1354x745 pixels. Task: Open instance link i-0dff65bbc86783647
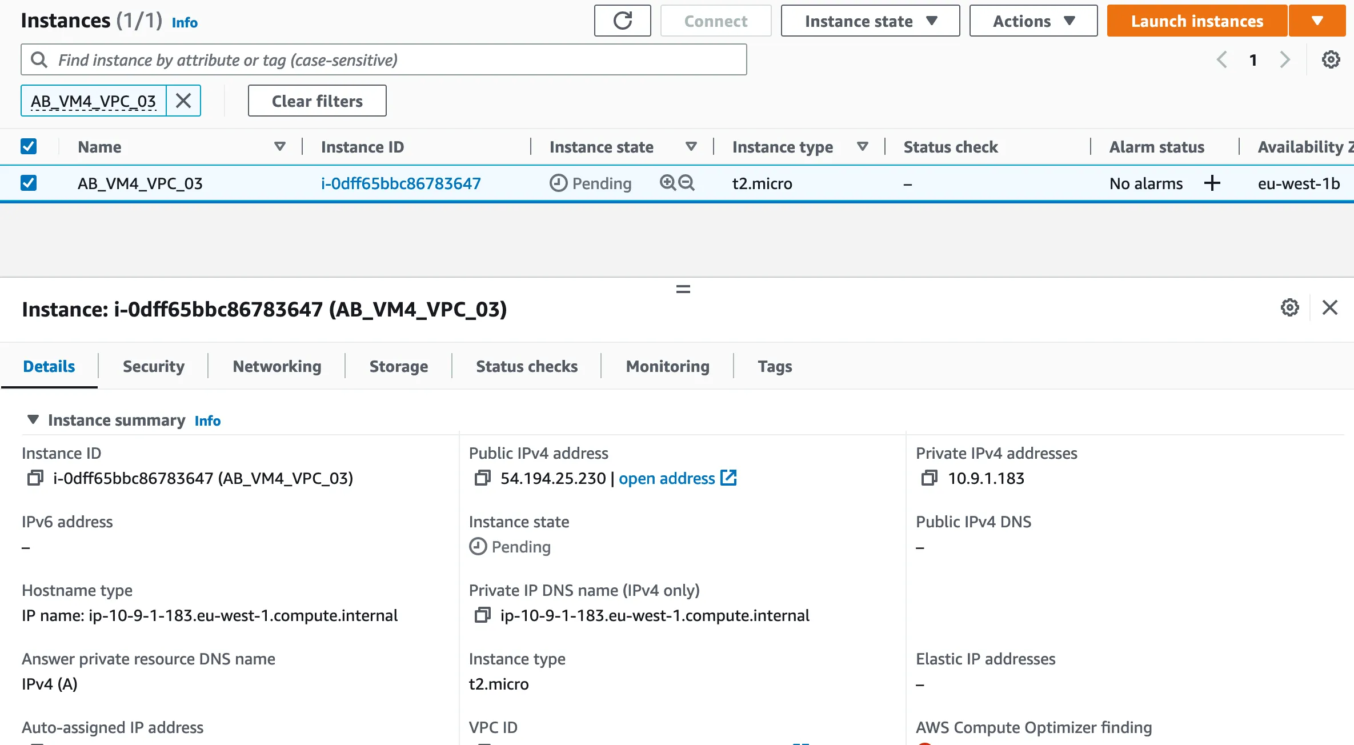(x=400, y=183)
